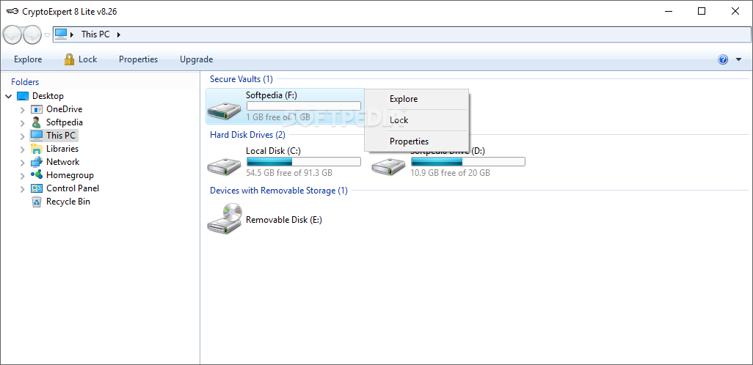Expand the OneDrive tree node

(x=23, y=110)
